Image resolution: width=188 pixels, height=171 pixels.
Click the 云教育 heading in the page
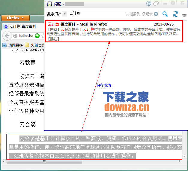coord(28,62)
